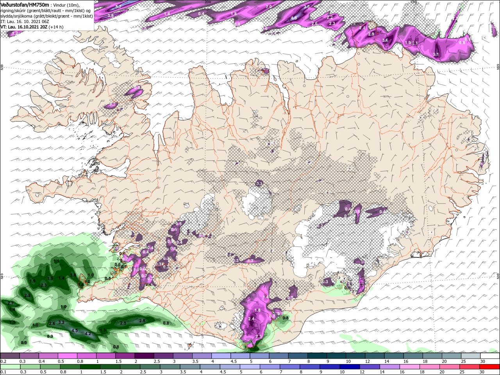Select the palest green 0.1 rain scale swatch
Viewport: 500px width, 375px height.
10,367
